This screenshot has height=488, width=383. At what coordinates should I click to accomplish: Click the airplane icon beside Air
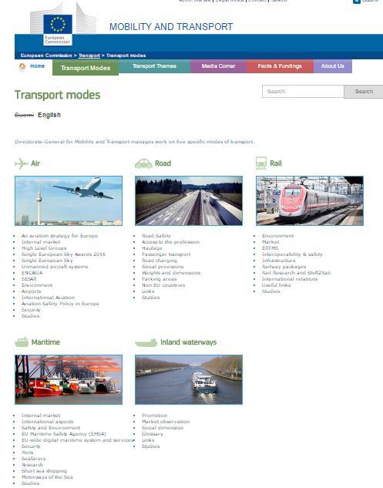[x=22, y=163]
